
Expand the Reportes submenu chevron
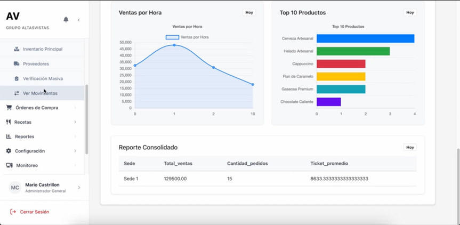pos(75,136)
